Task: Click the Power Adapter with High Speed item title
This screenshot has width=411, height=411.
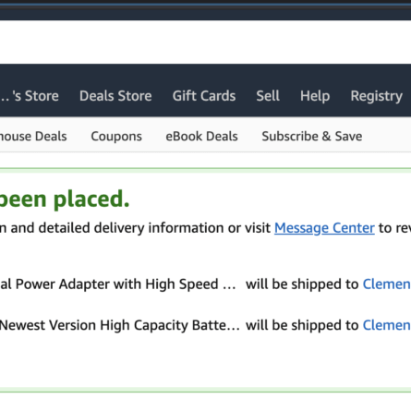Action: [118, 284]
